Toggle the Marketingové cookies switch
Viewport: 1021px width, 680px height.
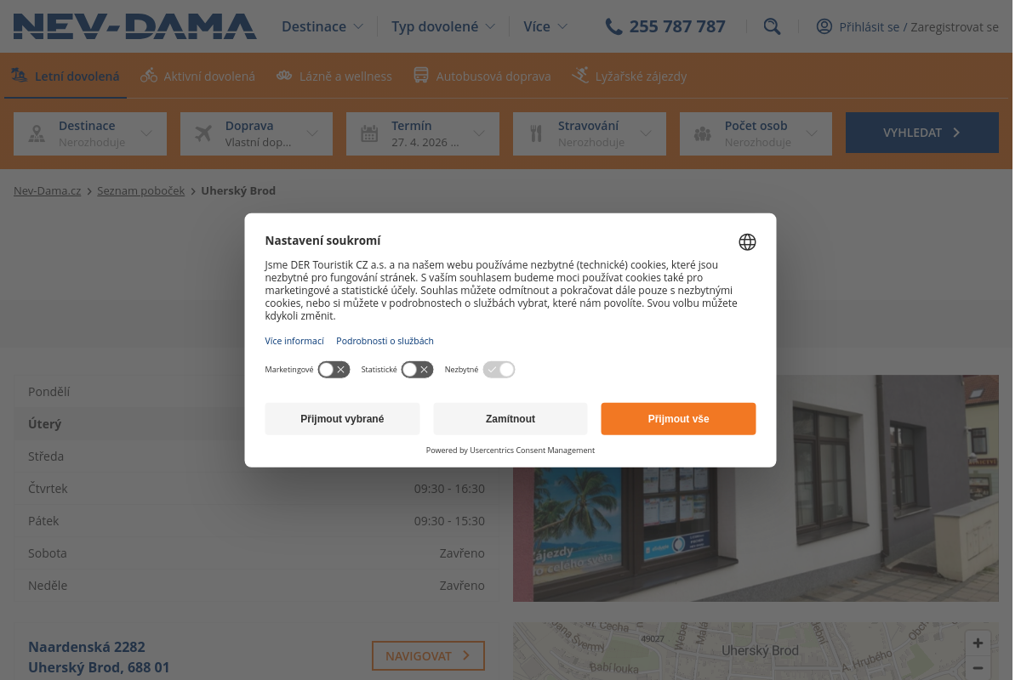(x=334, y=370)
